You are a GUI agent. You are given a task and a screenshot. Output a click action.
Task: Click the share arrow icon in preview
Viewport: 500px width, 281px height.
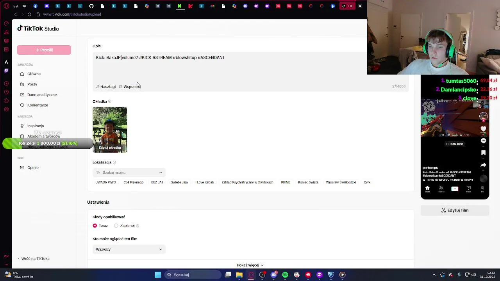click(484, 165)
